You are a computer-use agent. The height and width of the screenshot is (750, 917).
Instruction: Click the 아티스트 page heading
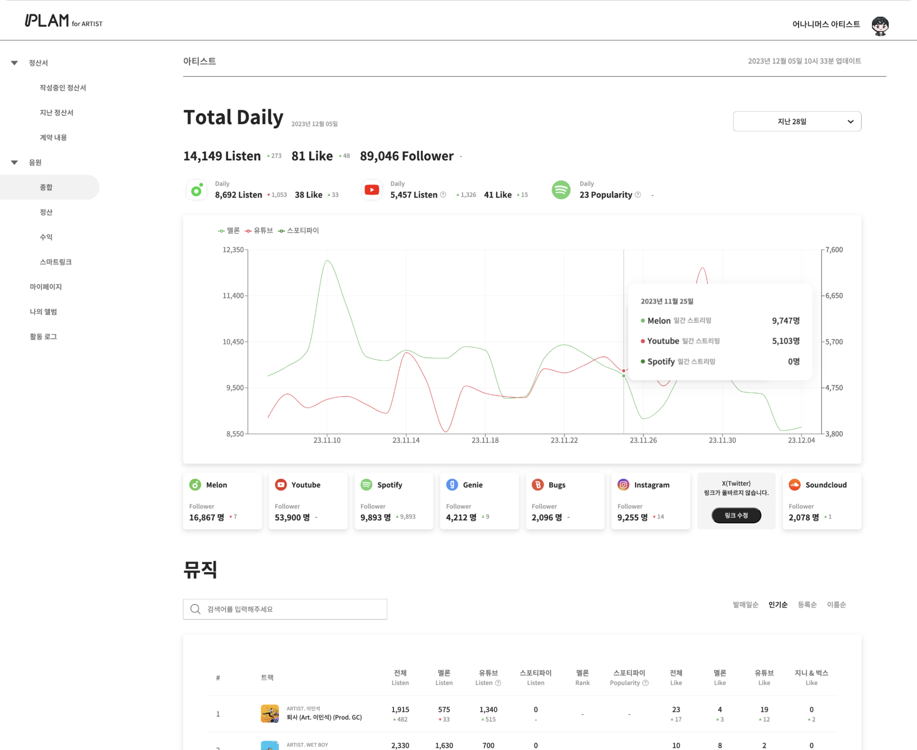pos(200,61)
